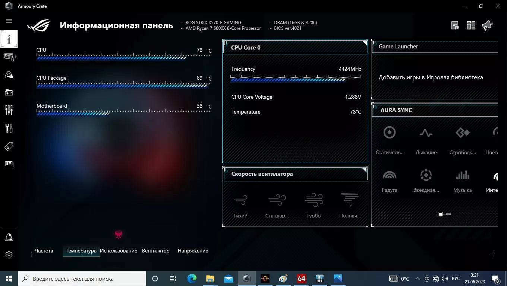The height and width of the screenshot is (286, 507).
Task: Open the hamburger menu in the sidebar
Action: tap(9, 21)
